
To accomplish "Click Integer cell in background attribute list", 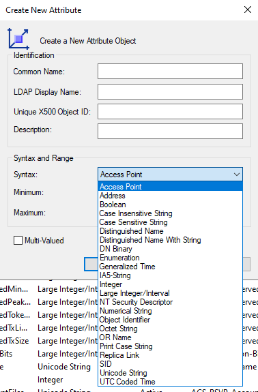I will [x=50, y=380].
